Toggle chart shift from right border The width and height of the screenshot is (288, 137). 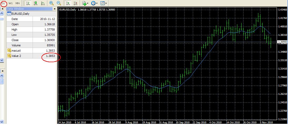(75, 3)
